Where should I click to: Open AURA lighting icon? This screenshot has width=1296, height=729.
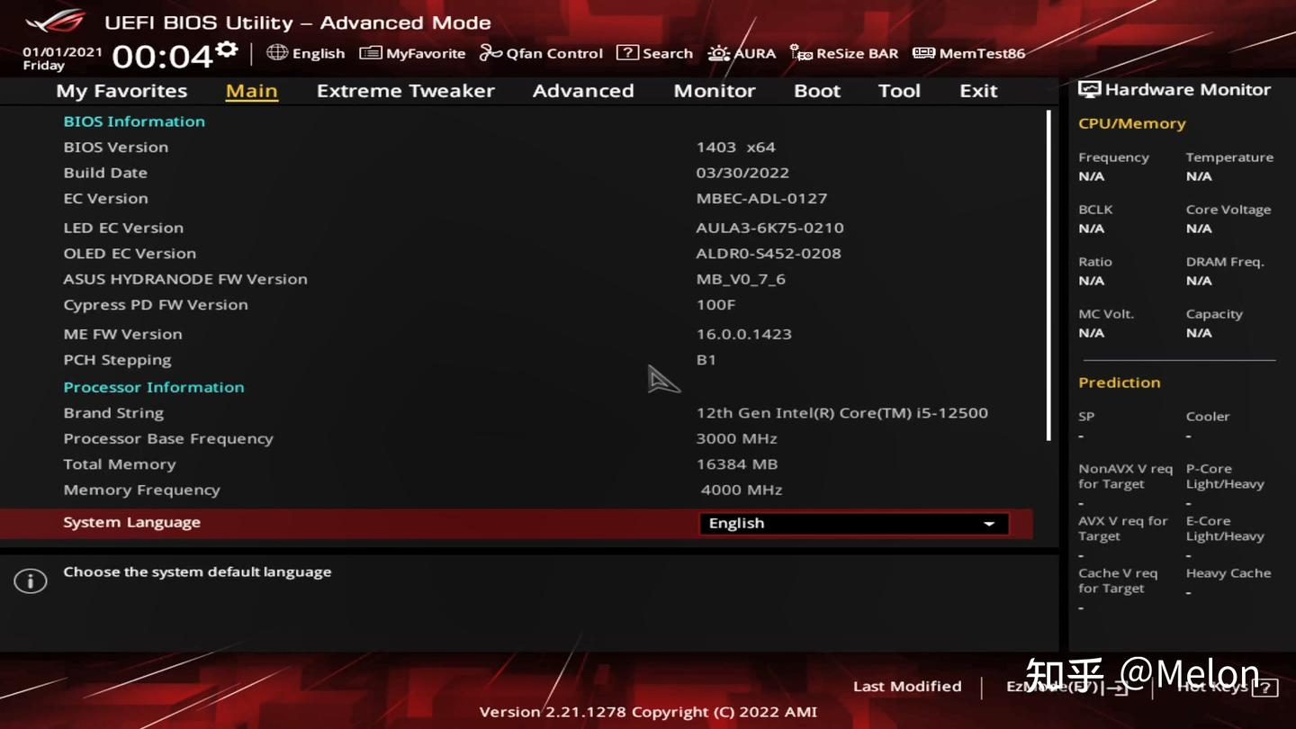coord(718,53)
